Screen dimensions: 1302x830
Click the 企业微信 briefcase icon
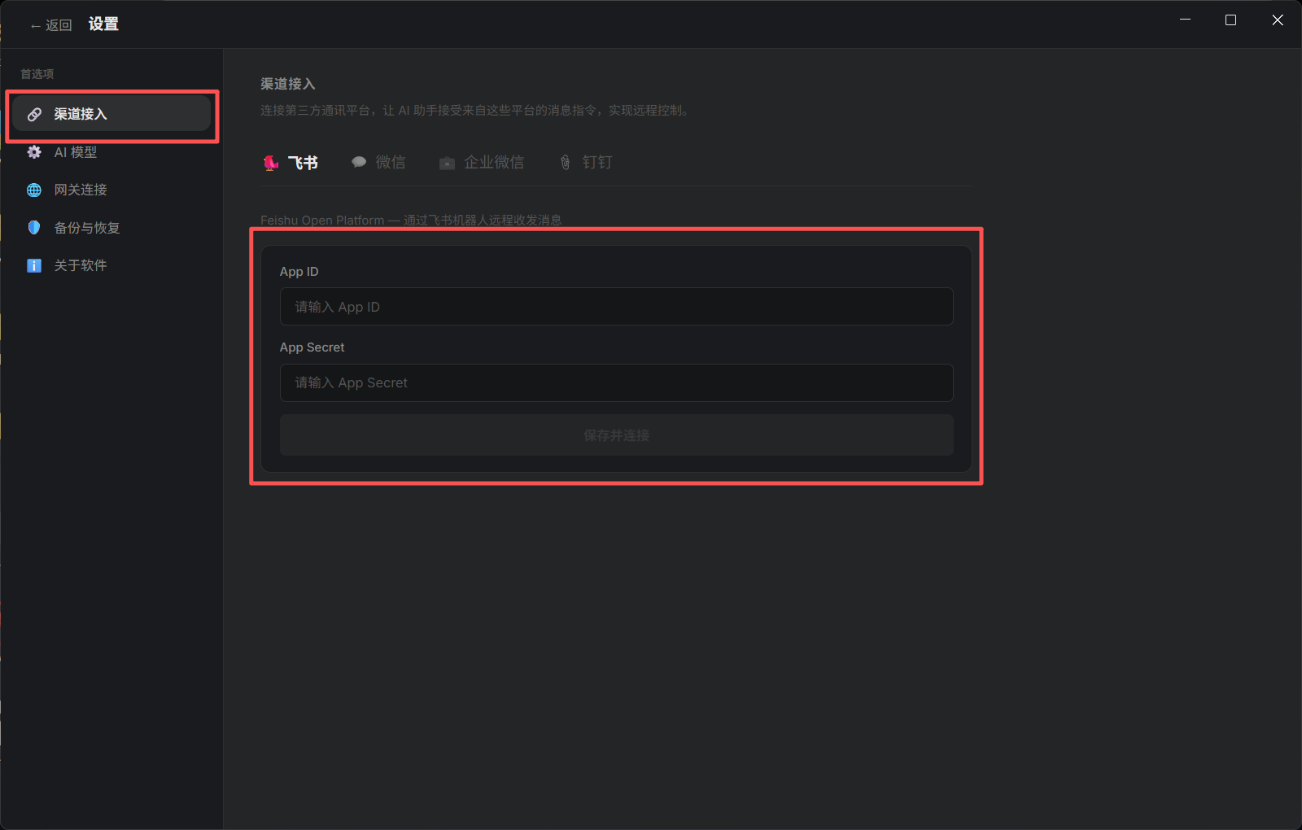tap(447, 163)
